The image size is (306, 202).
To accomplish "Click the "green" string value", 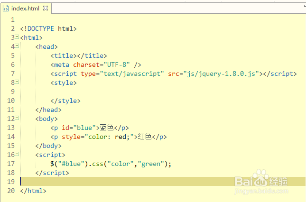I will [151, 164].
